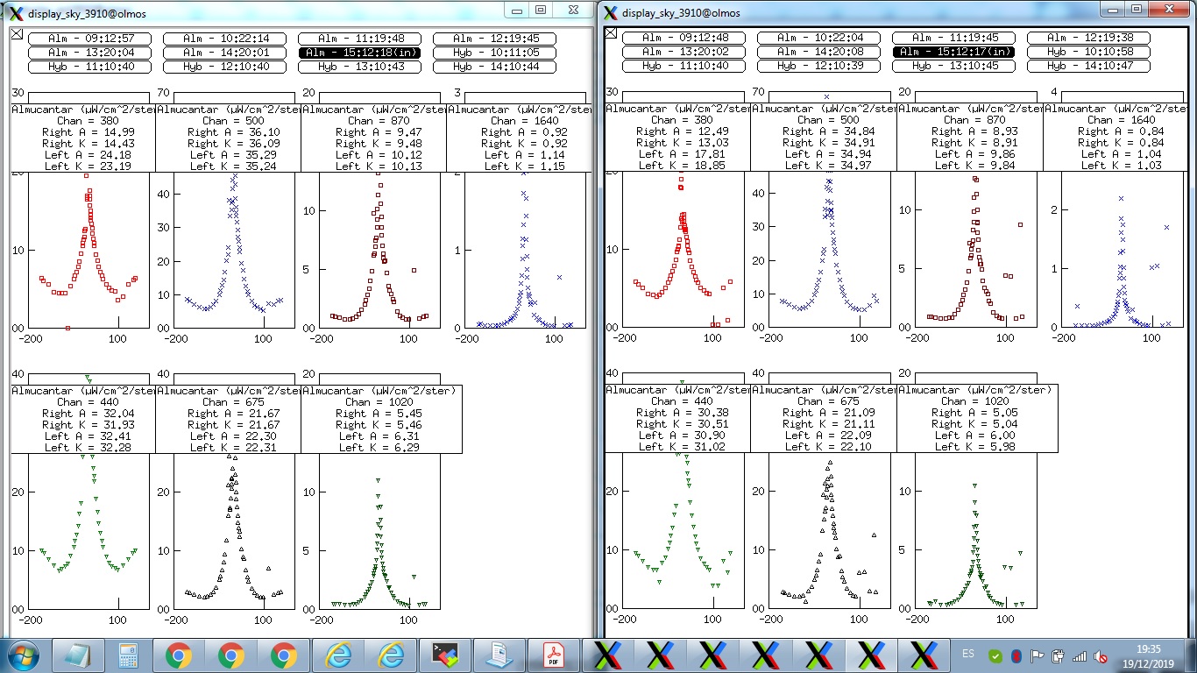Select Alm - 11:19:48 in left window
The image size is (1197, 673).
click(x=361, y=39)
